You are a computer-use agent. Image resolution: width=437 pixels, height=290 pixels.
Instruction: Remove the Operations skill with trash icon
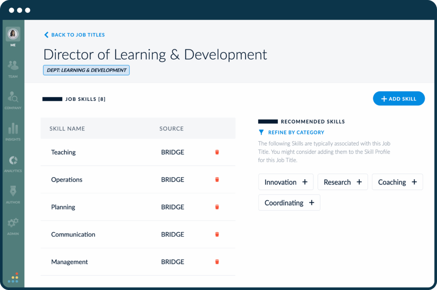217,179
